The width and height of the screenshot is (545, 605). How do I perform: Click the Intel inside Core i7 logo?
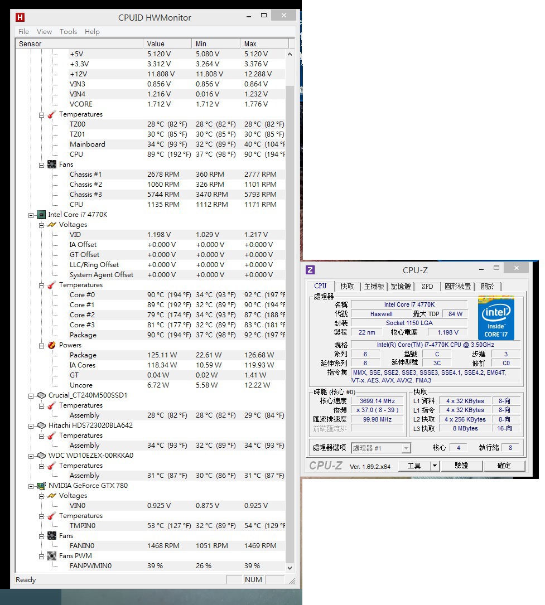coord(496,317)
